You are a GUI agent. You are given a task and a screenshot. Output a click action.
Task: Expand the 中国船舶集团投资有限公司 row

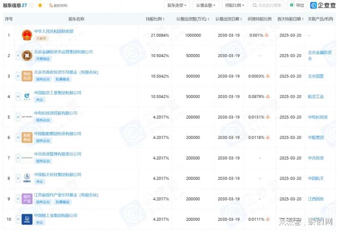click(x=18, y=137)
